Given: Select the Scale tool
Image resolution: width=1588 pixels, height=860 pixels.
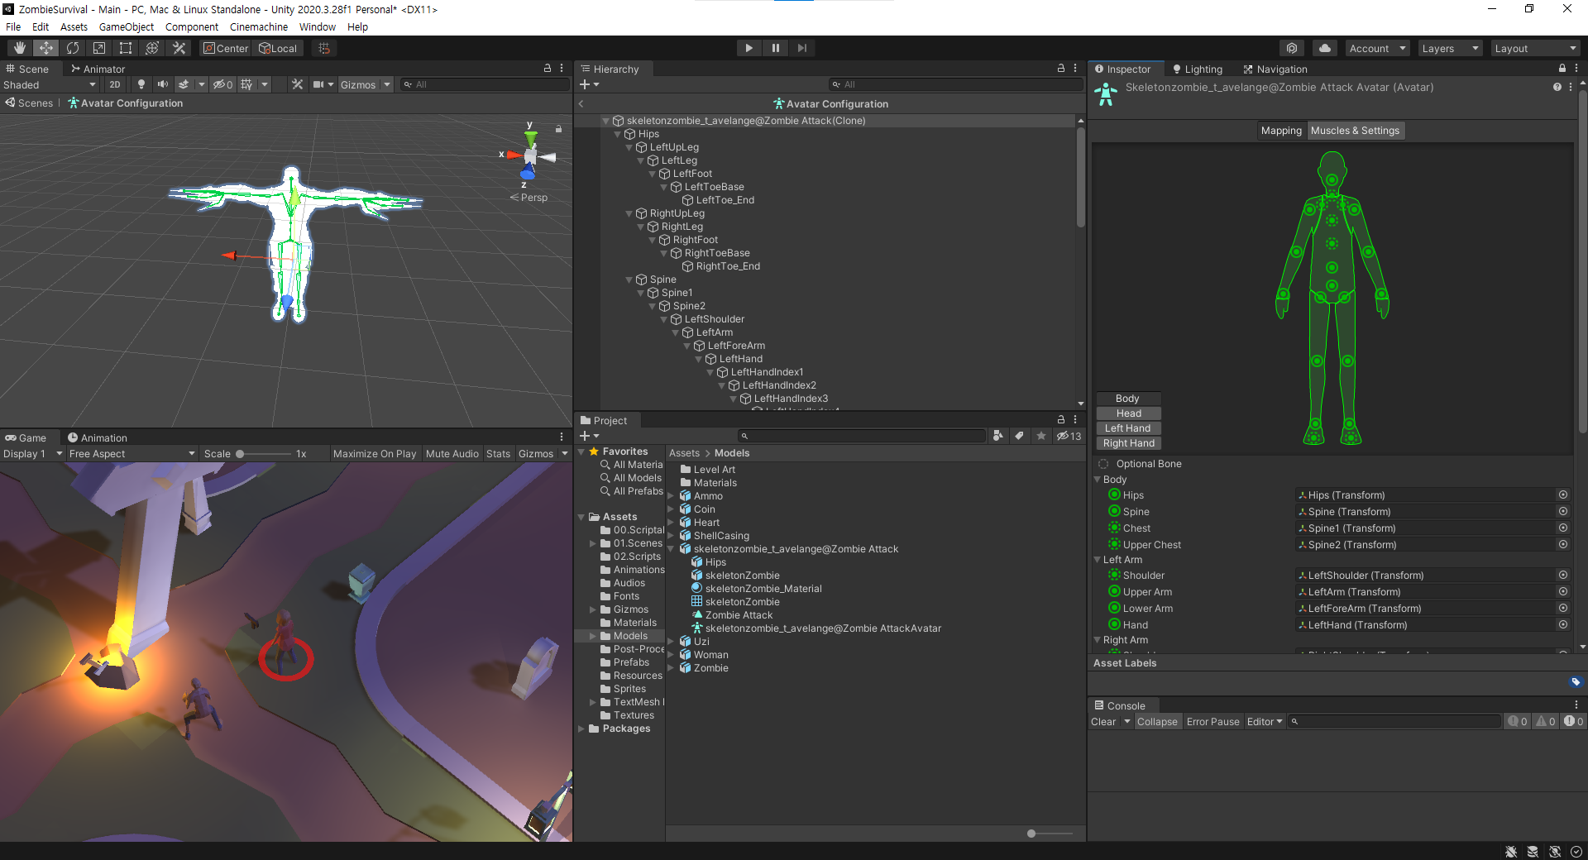Looking at the screenshot, I should coord(99,48).
